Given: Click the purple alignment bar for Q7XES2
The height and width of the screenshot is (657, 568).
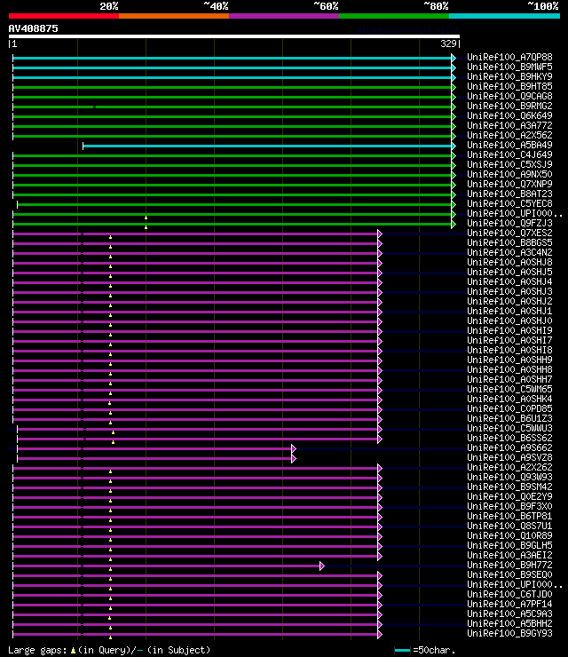Looking at the screenshot, I should [195, 234].
